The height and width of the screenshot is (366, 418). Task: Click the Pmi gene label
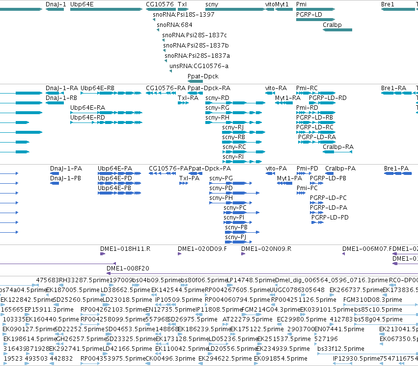click(x=301, y=4)
